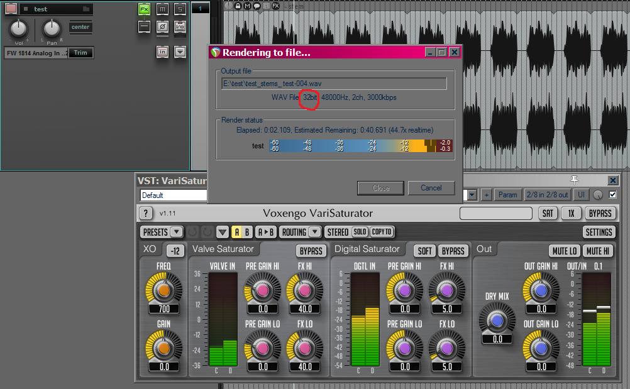Arm track test for recording
Screen dimensions: 630x389
tap(11, 8)
